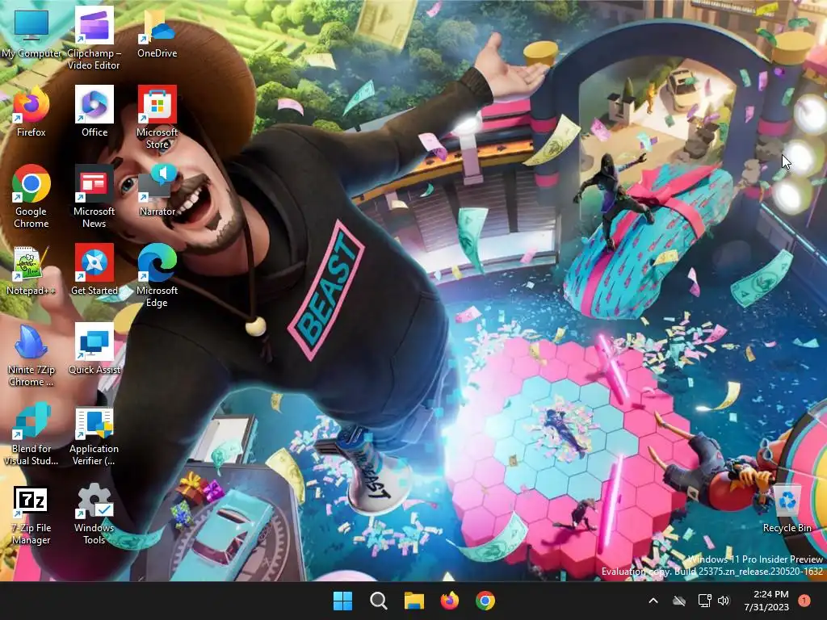827x620 pixels.
Task: Click the 7-Zip File Manager icon
Action: coord(31,516)
